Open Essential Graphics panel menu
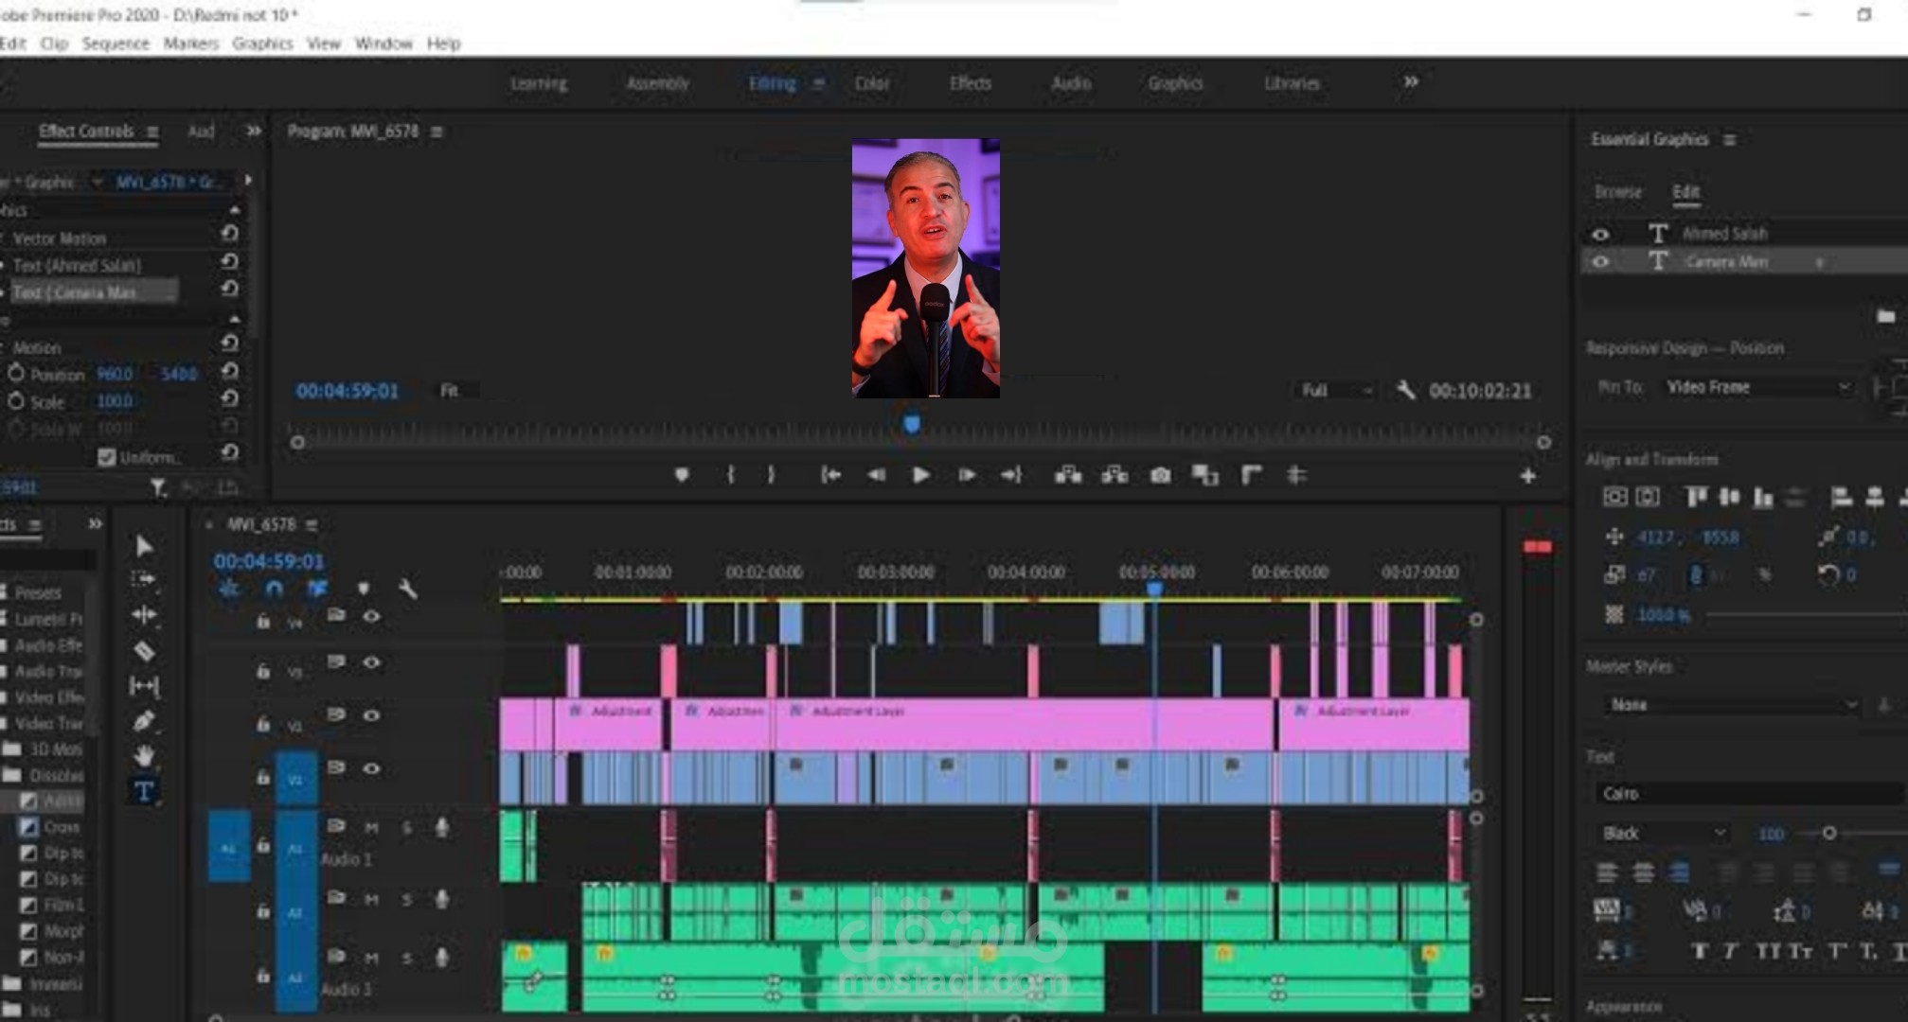Viewport: 1908px width, 1022px height. (1729, 139)
